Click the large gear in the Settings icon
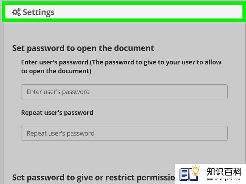Viewport: 246px width, 184px height. (15, 12)
